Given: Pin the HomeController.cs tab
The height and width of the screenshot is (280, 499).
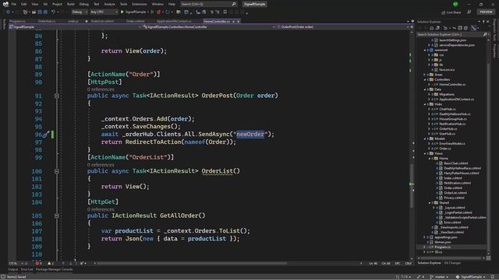Looking at the screenshot, I should coord(233,21).
